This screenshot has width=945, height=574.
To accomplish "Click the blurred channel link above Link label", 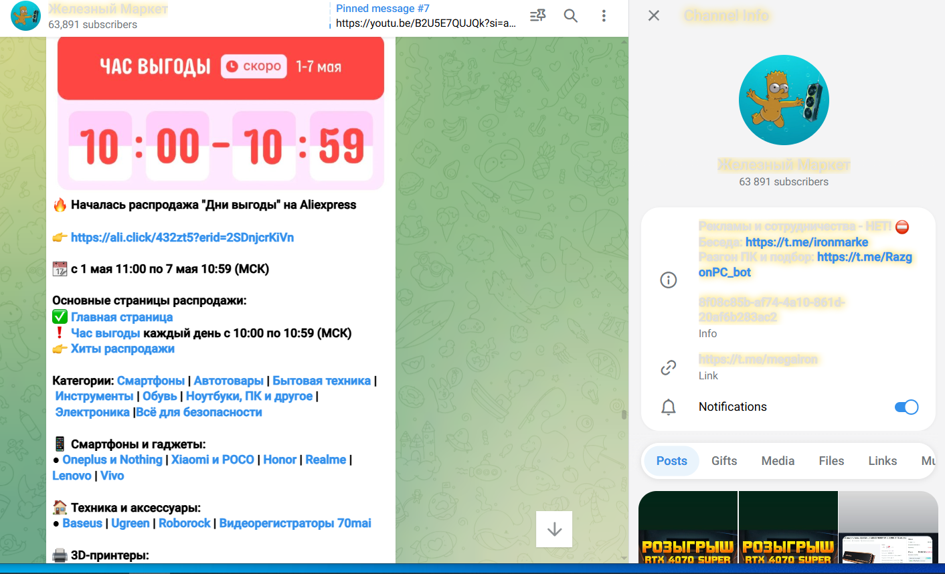I will click(758, 359).
